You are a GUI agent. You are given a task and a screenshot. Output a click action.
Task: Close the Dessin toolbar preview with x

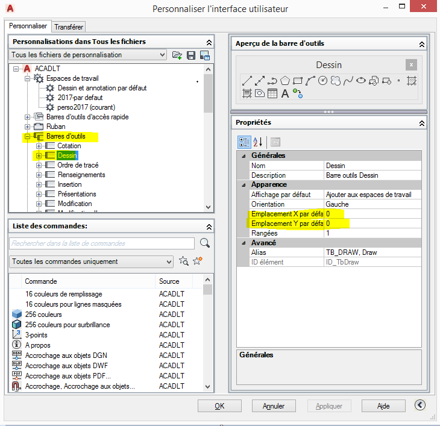pos(411,65)
